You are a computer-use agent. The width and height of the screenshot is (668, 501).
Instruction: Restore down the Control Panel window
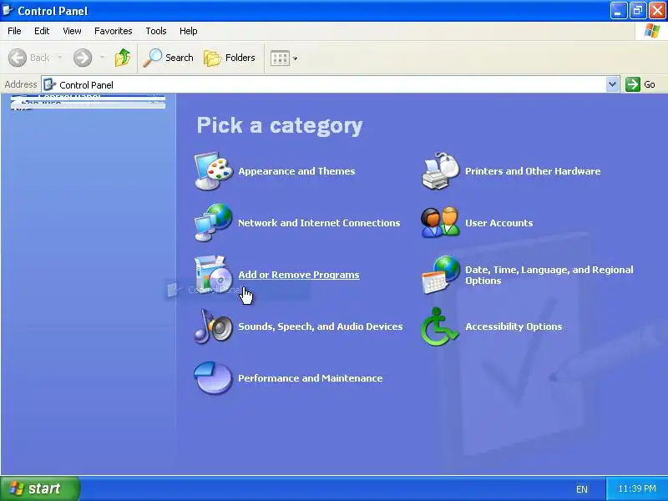point(638,11)
